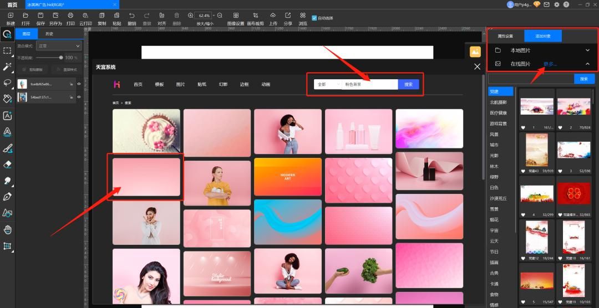
Task: Select the pen tool
Action: pyautogui.click(x=7, y=197)
